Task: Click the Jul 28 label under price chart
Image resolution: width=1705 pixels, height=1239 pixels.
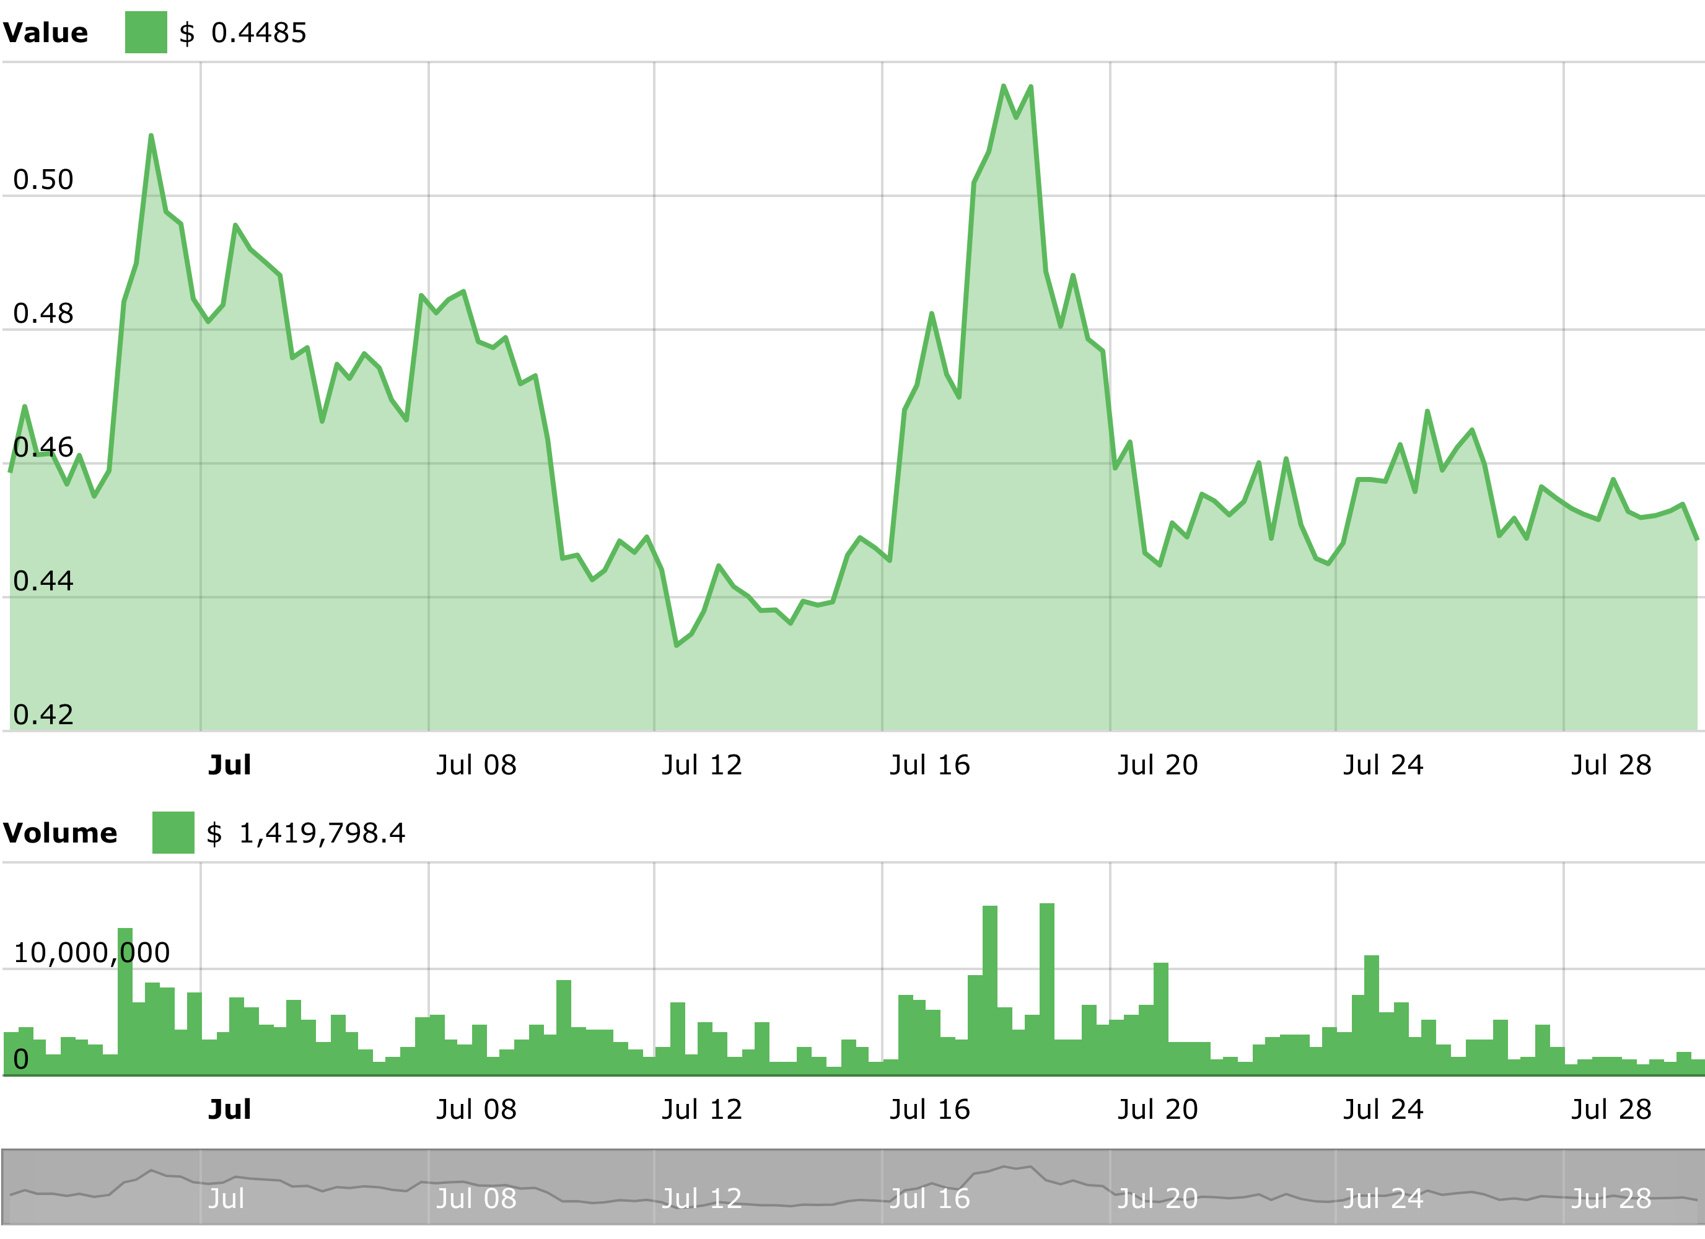Action: click(1611, 764)
